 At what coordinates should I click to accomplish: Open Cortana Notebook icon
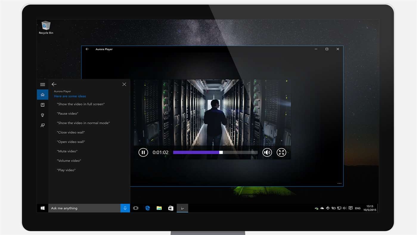(43, 105)
